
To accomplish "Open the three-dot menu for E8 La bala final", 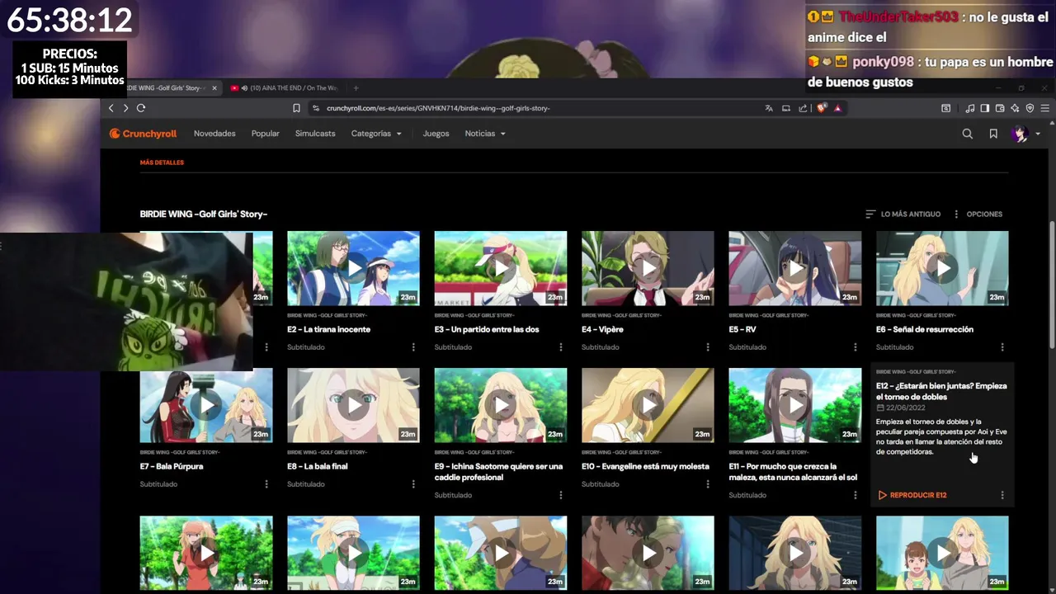I will pyautogui.click(x=413, y=484).
